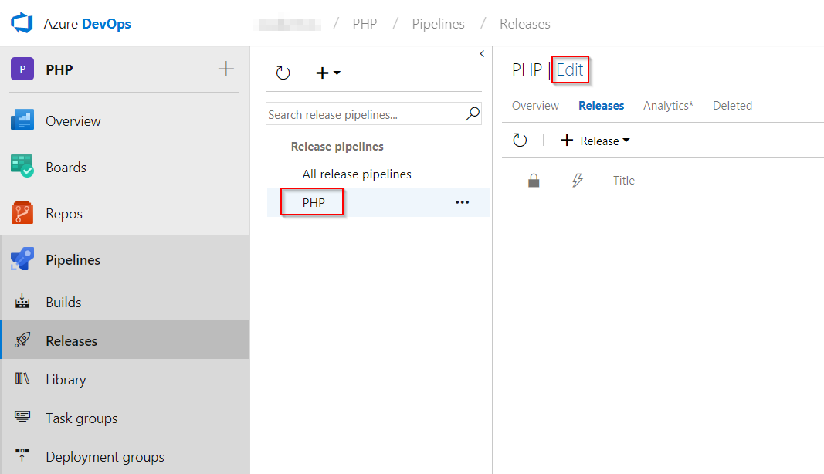Click the lock column header icon
The image size is (824, 474).
[534, 180]
